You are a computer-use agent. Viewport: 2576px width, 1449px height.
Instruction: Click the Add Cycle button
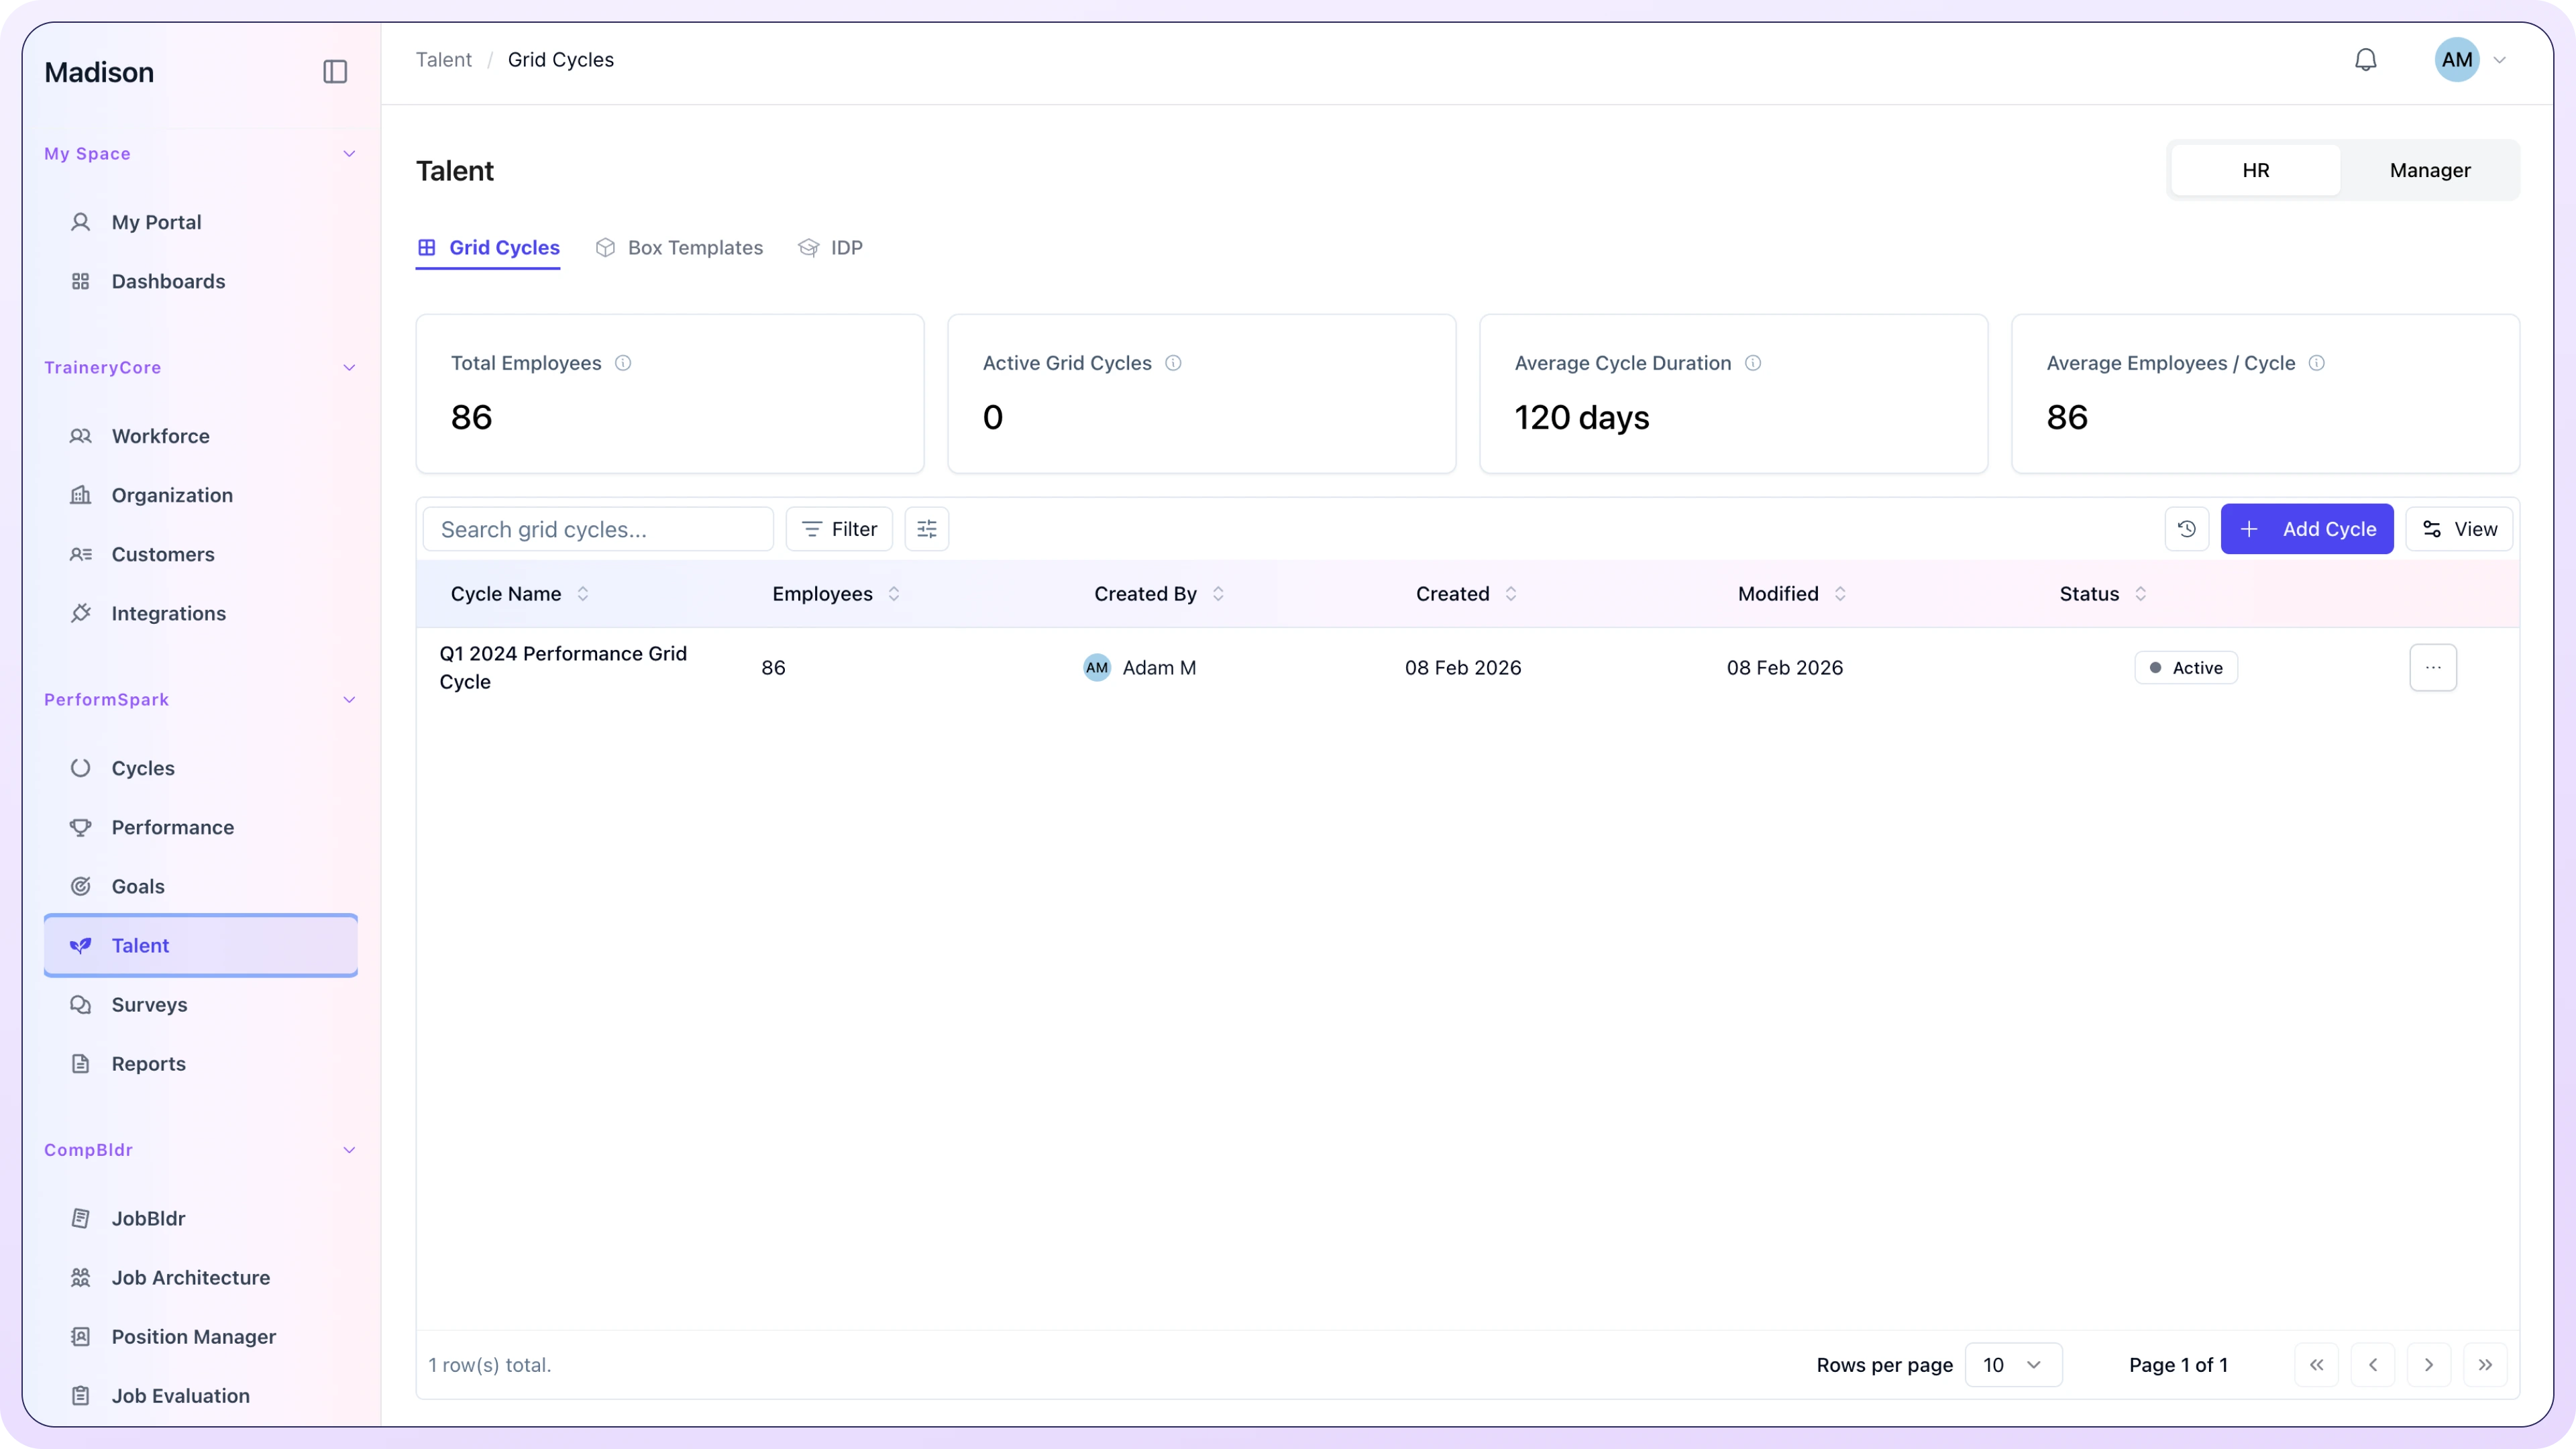pyautogui.click(x=2306, y=529)
